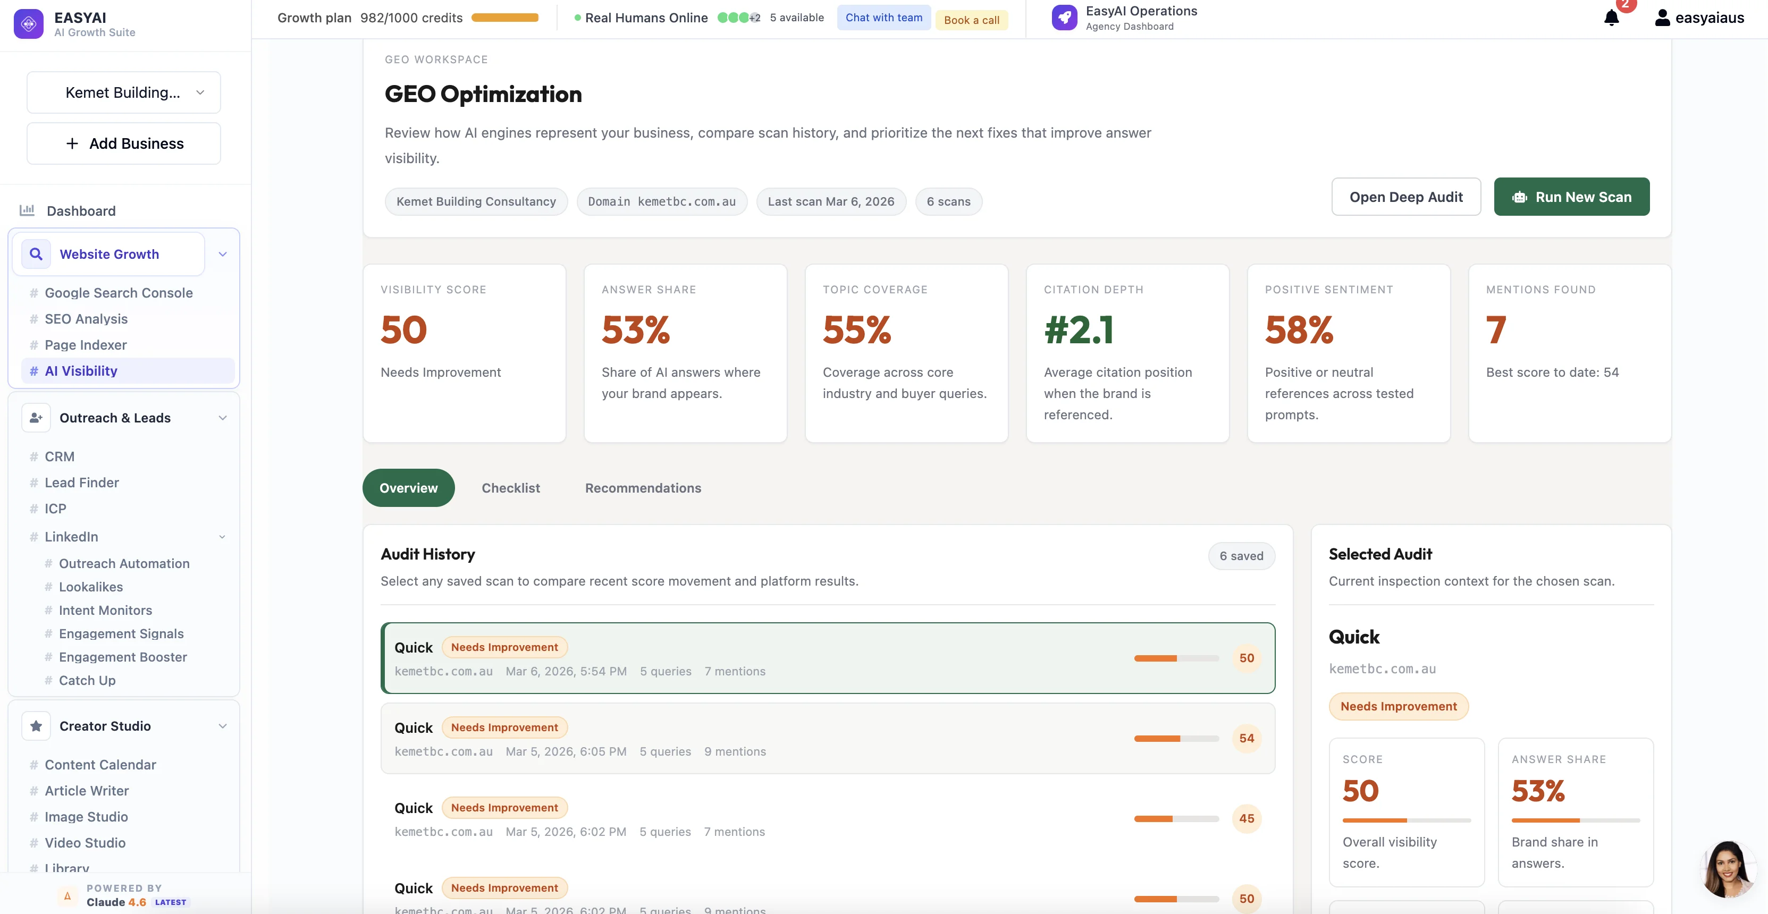This screenshot has height=914, width=1768.
Task: Click the EasyAI Operations rocket icon
Action: coord(1064,18)
